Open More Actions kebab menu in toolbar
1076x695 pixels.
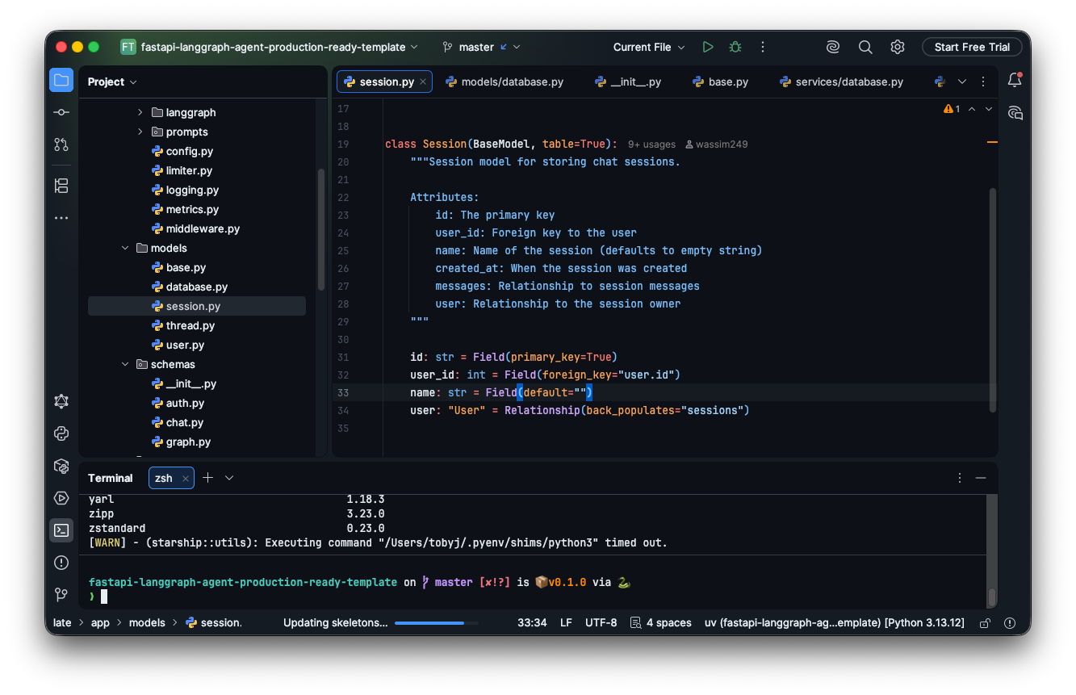[763, 47]
